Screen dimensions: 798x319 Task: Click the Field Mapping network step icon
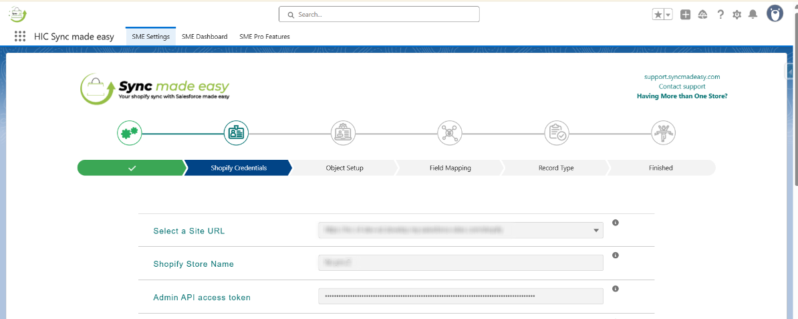[x=450, y=133]
